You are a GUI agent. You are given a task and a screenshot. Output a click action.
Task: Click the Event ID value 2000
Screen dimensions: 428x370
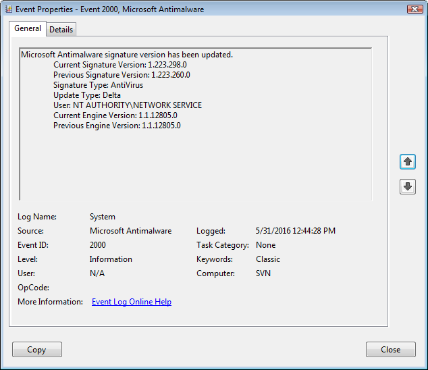click(98, 245)
